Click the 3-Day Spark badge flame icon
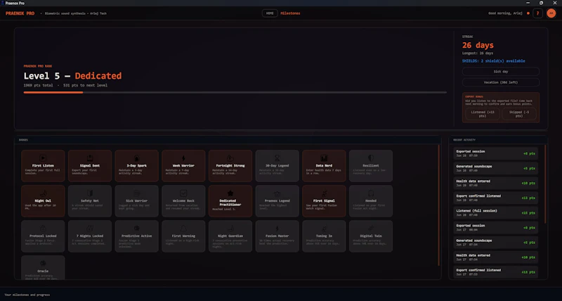The image size is (562, 301). 136,158
